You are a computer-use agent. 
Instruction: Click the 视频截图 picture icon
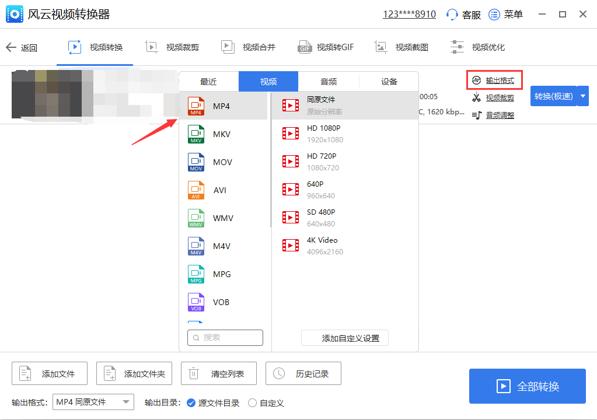(380, 47)
